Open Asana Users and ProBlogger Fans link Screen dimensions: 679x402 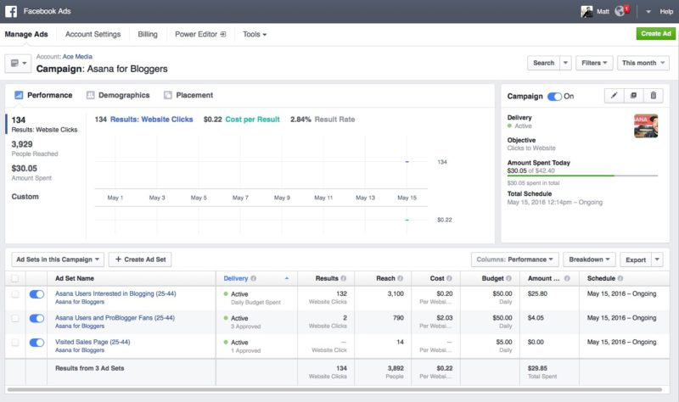(115, 318)
